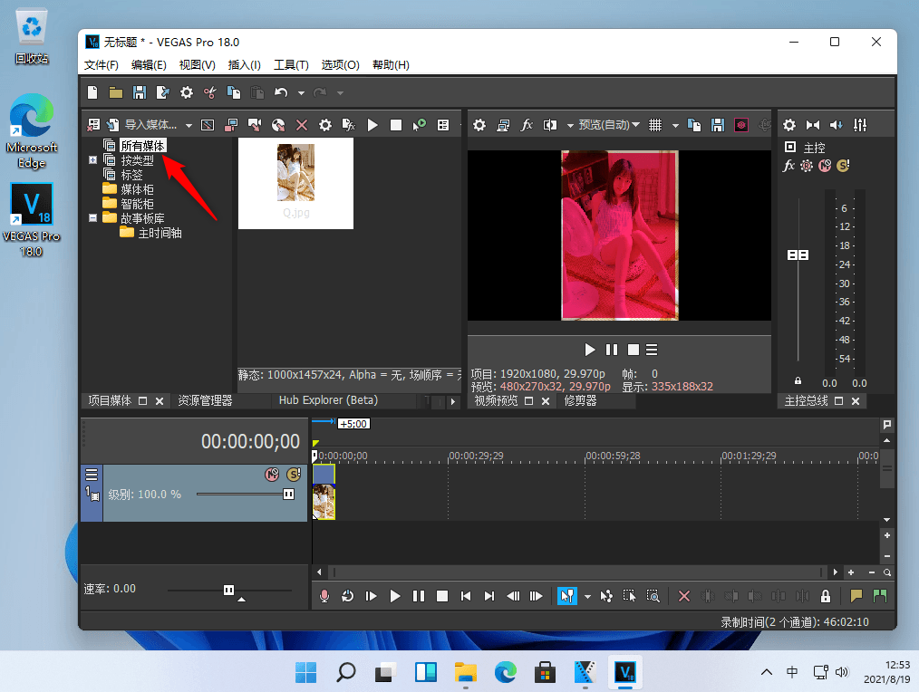Start media preview play in the Project Media toolbar
Viewport: 919px width, 692px height.
point(372,125)
